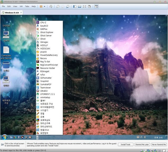Open the View menu
The height and width of the screenshot is (152, 168).
[x=15, y=6]
